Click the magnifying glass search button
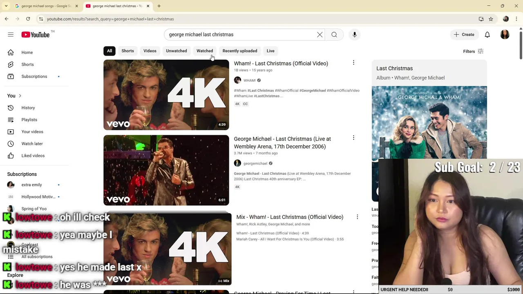The height and width of the screenshot is (294, 523). point(334,35)
